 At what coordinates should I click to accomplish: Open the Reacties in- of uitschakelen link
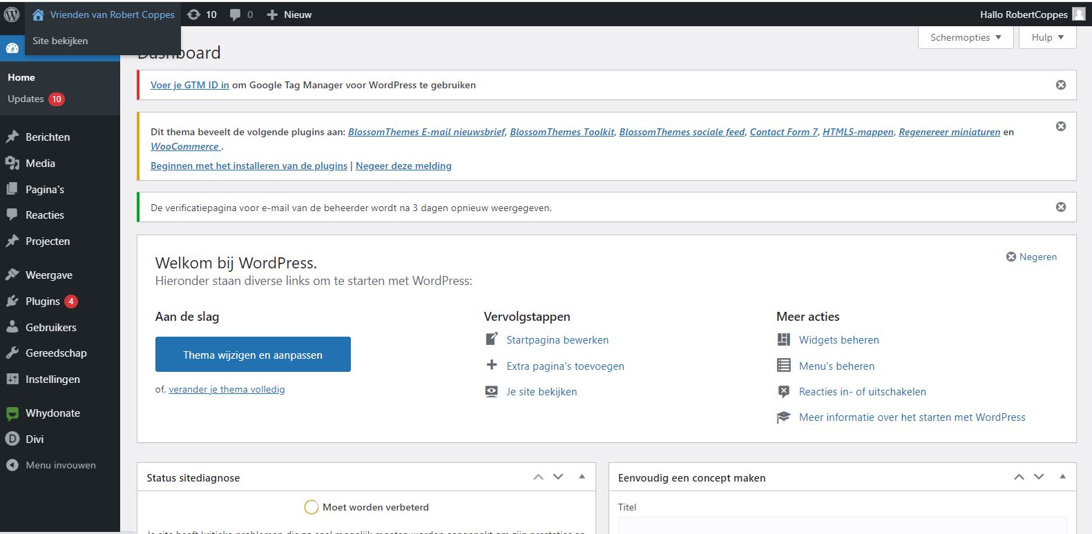[862, 391]
